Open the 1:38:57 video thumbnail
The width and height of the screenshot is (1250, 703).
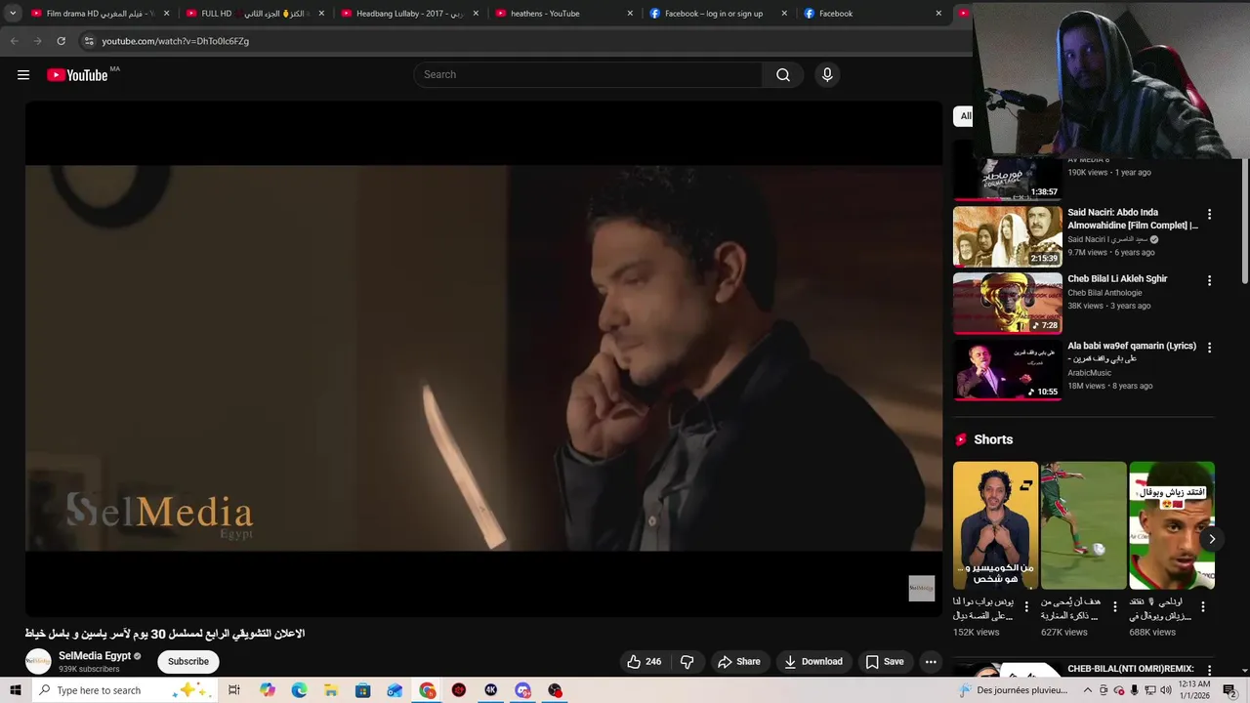(x=1007, y=178)
